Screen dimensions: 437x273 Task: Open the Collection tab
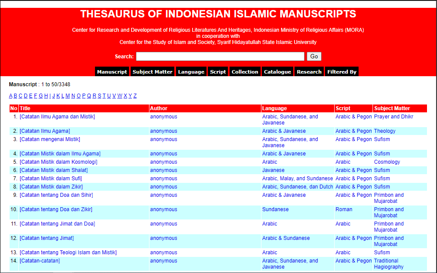[244, 71]
